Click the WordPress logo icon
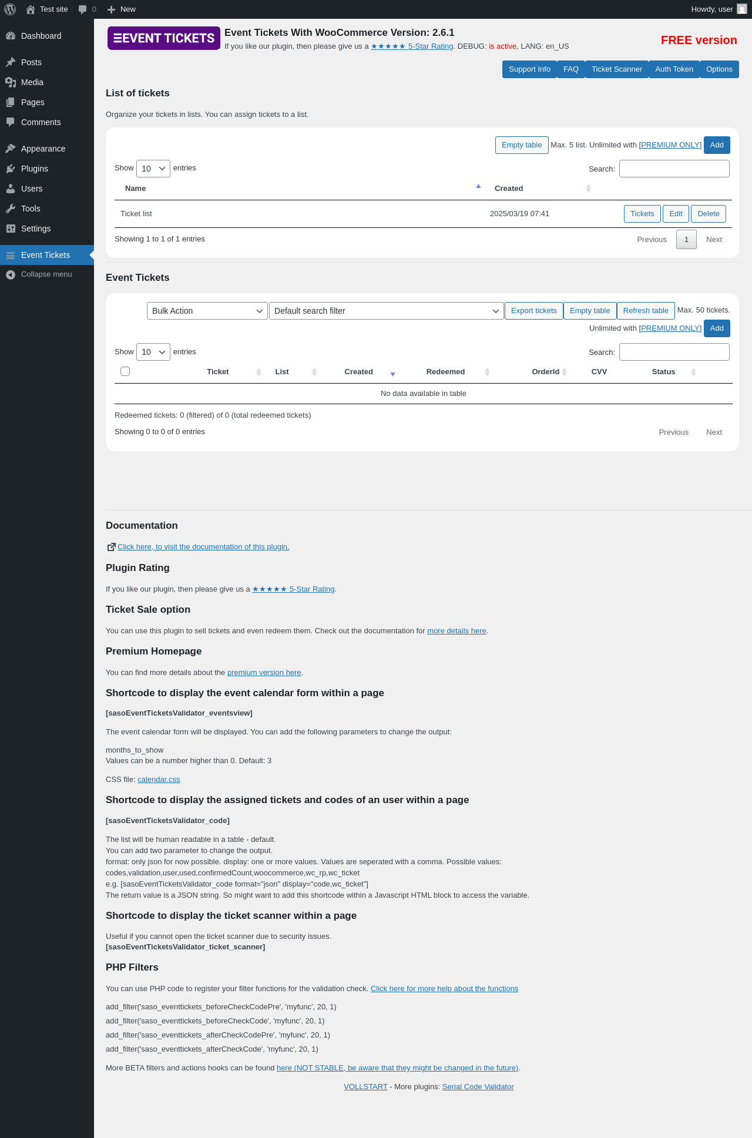The width and height of the screenshot is (752, 1138). 10,9
